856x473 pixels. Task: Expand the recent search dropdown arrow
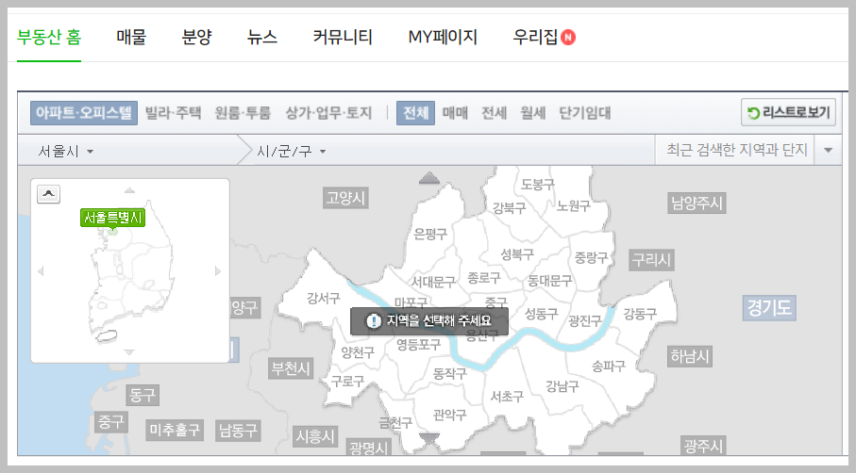click(x=828, y=150)
